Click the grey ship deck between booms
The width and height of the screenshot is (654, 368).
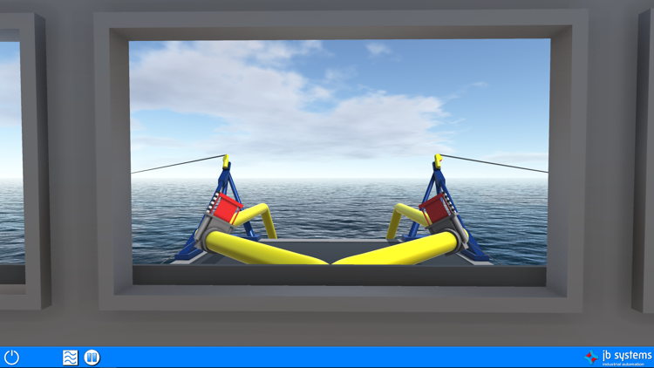coord(331,247)
